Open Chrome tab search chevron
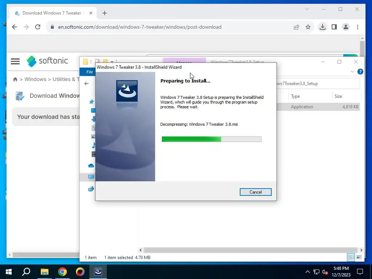372x279 pixels. [307, 9]
